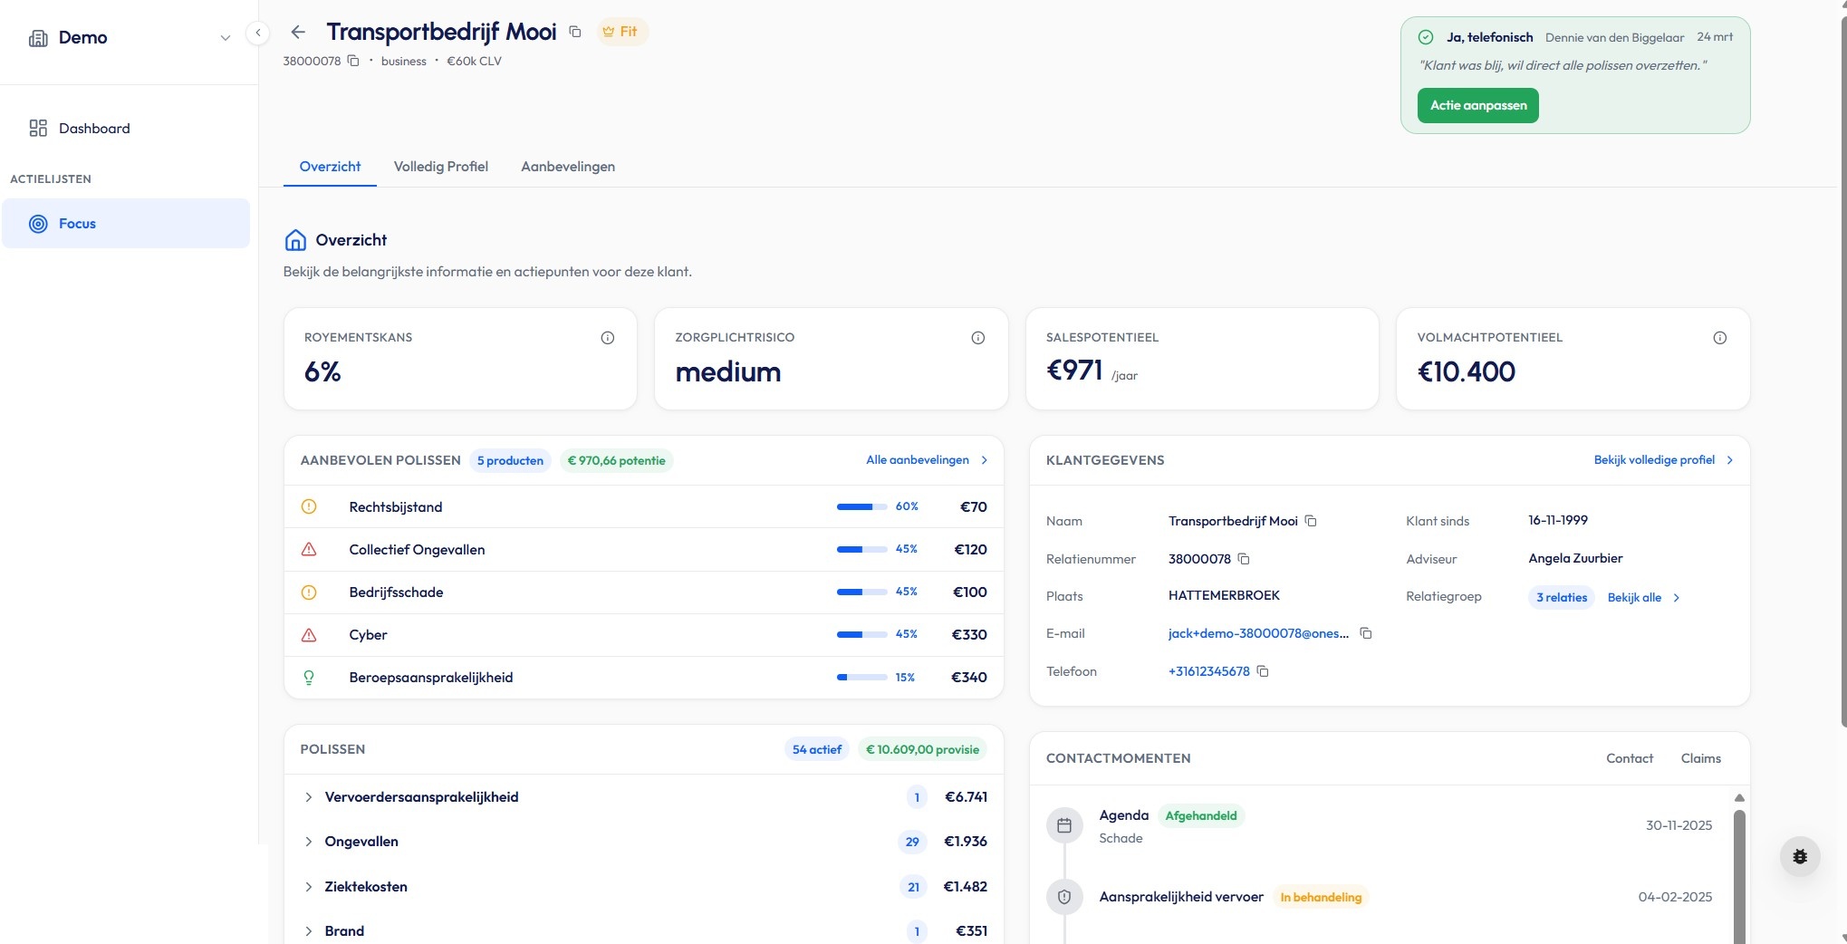Click the back arrow beside Transportbedrijf Mooi
Image resolution: width=1847 pixels, height=944 pixels.
(297, 32)
